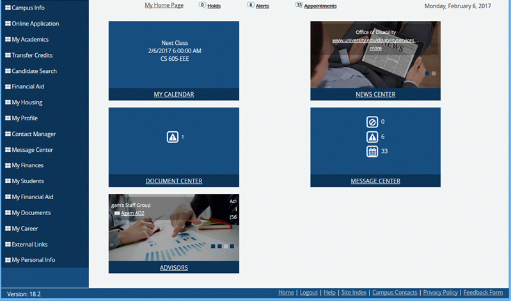511x301 pixels.
Task: Click the grid icon beside My Career
Action: point(8,229)
